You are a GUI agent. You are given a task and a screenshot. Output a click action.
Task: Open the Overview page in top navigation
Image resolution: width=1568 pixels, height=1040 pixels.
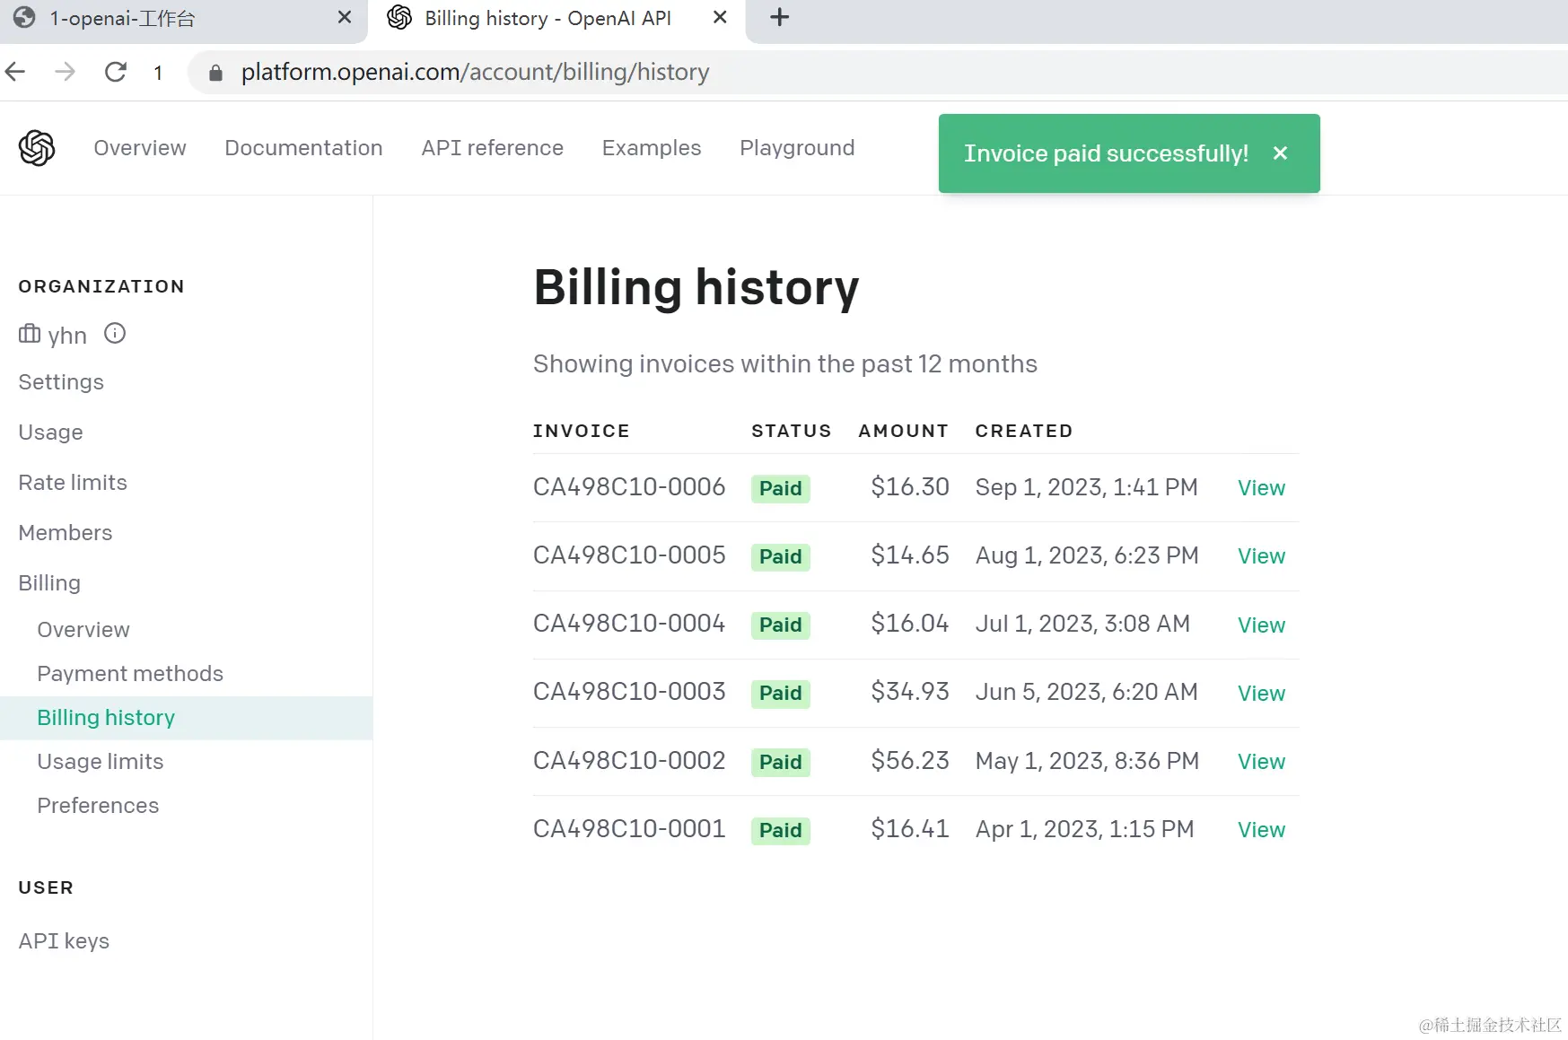(140, 148)
